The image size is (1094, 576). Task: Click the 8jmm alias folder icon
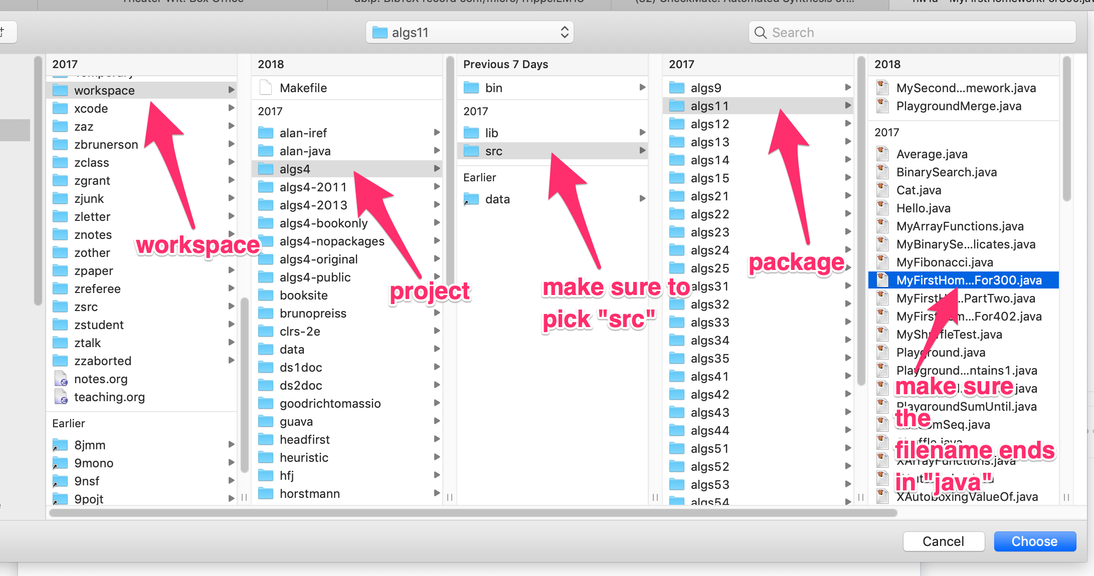click(x=60, y=445)
